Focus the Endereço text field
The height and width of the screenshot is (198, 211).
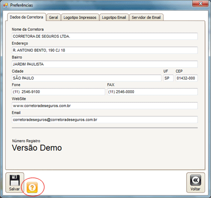click(x=104, y=50)
